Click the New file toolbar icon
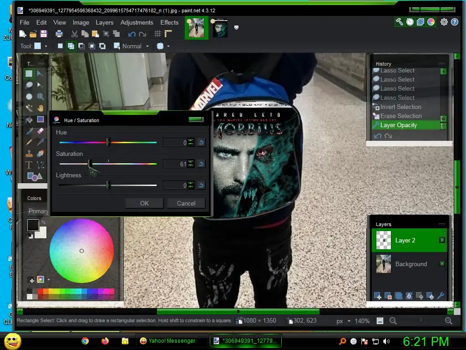Viewport: 466px width, 350px height. (x=23, y=34)
